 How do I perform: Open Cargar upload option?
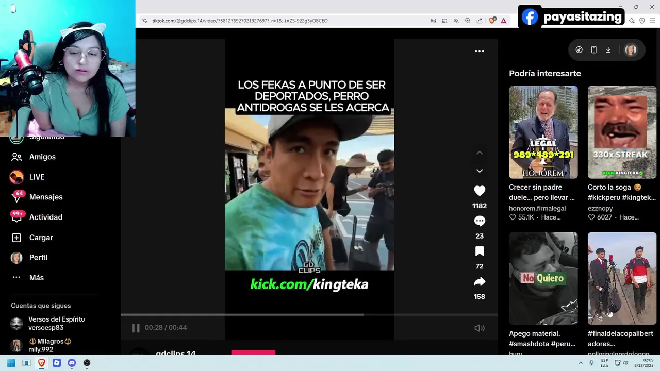click(x=41, y=238)
